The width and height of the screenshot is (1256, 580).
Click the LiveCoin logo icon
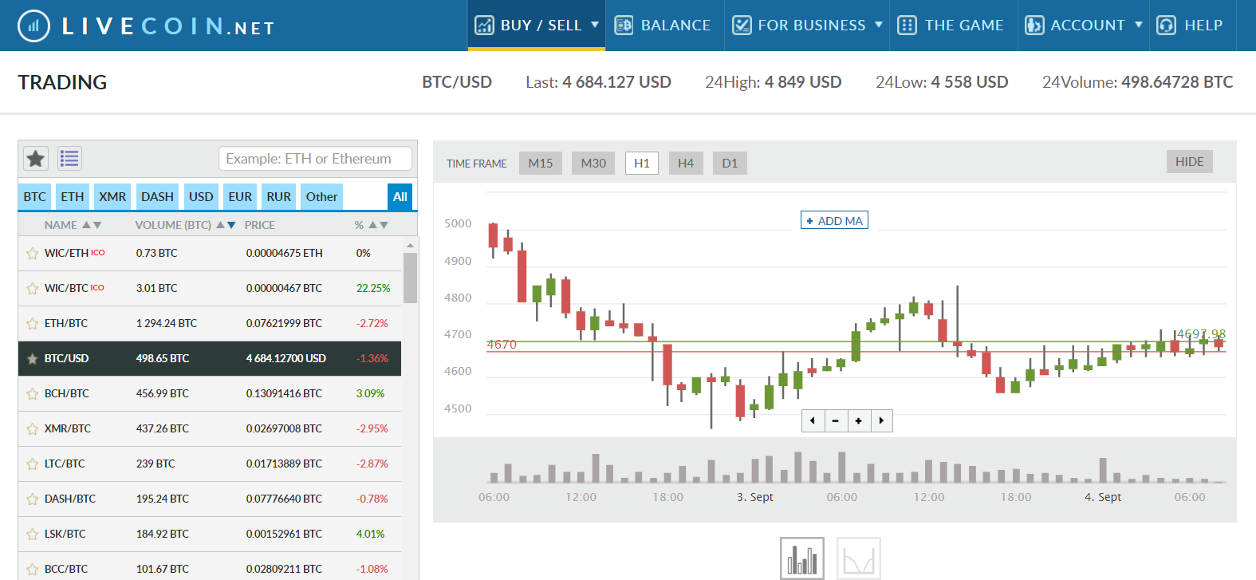pos(33,26)
